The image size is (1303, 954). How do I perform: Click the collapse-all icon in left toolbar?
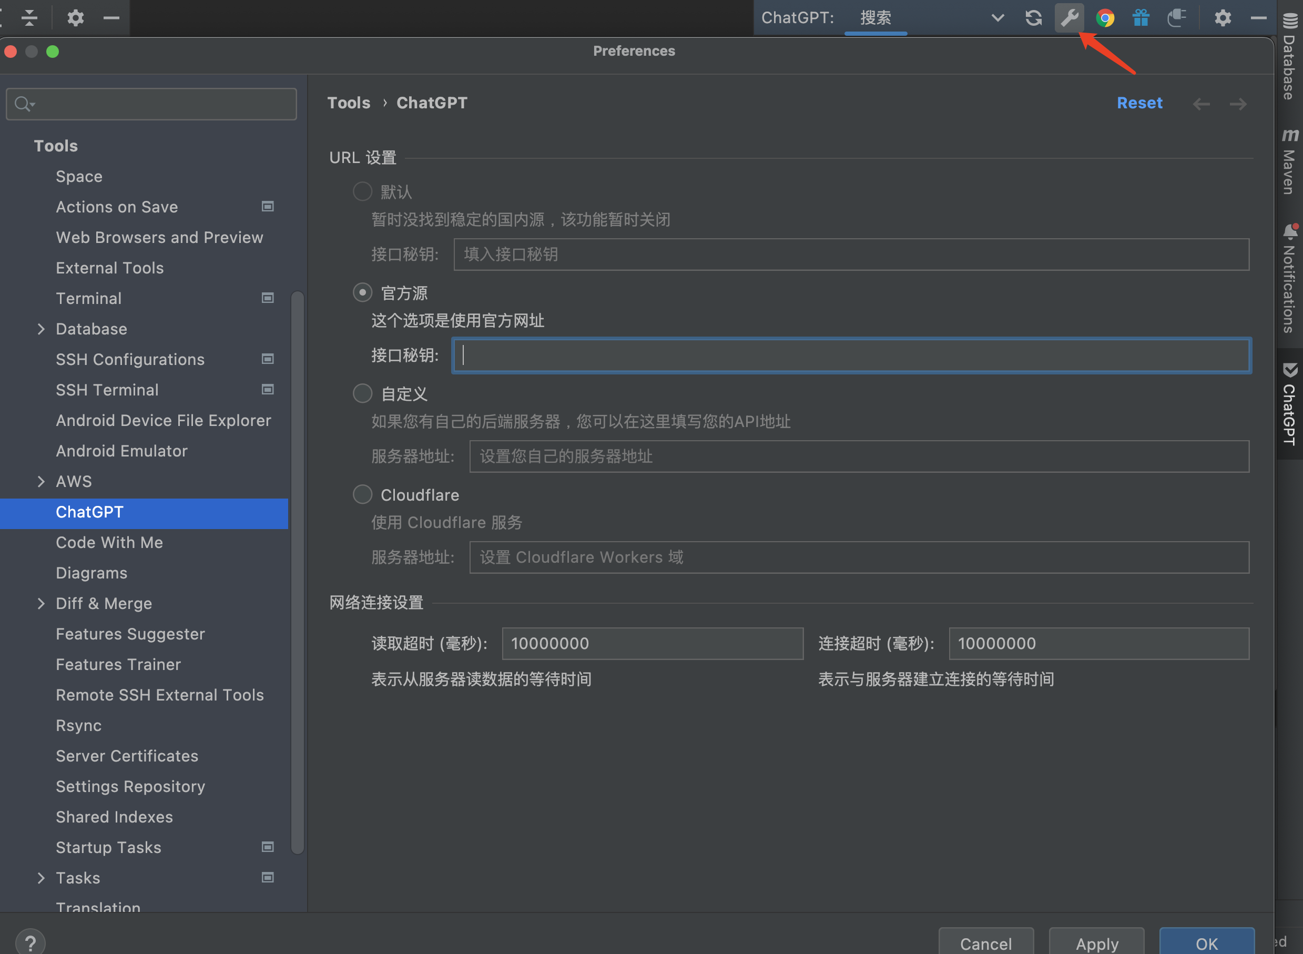[x=29, y=18]
